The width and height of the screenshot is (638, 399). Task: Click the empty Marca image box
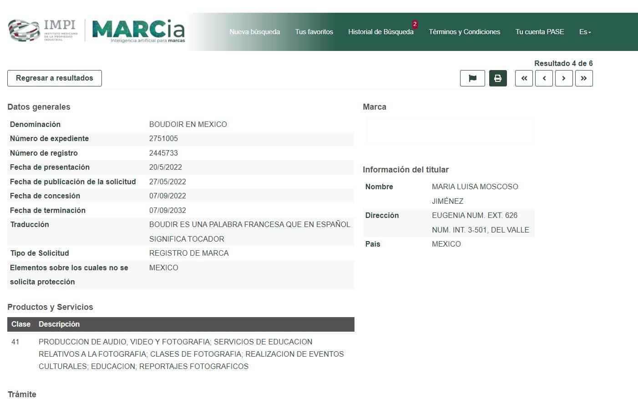450,131
